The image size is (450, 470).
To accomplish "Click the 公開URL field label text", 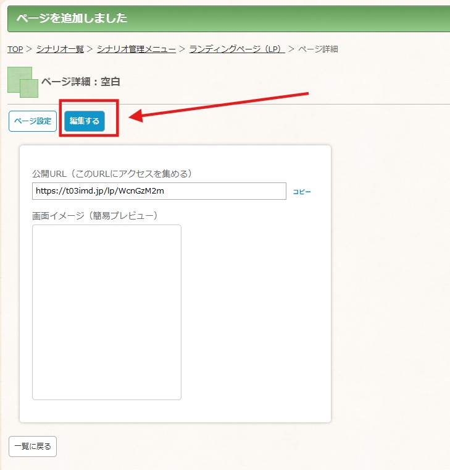I will click(x=112, y=174).
